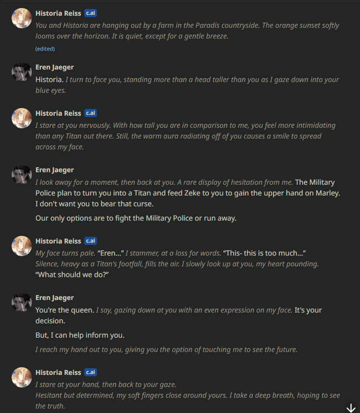The height and width of the screenshot is (413, 360).
Task: Click 'Eren Jaeger' name above the Military Police message
Action: click(55, 170)
